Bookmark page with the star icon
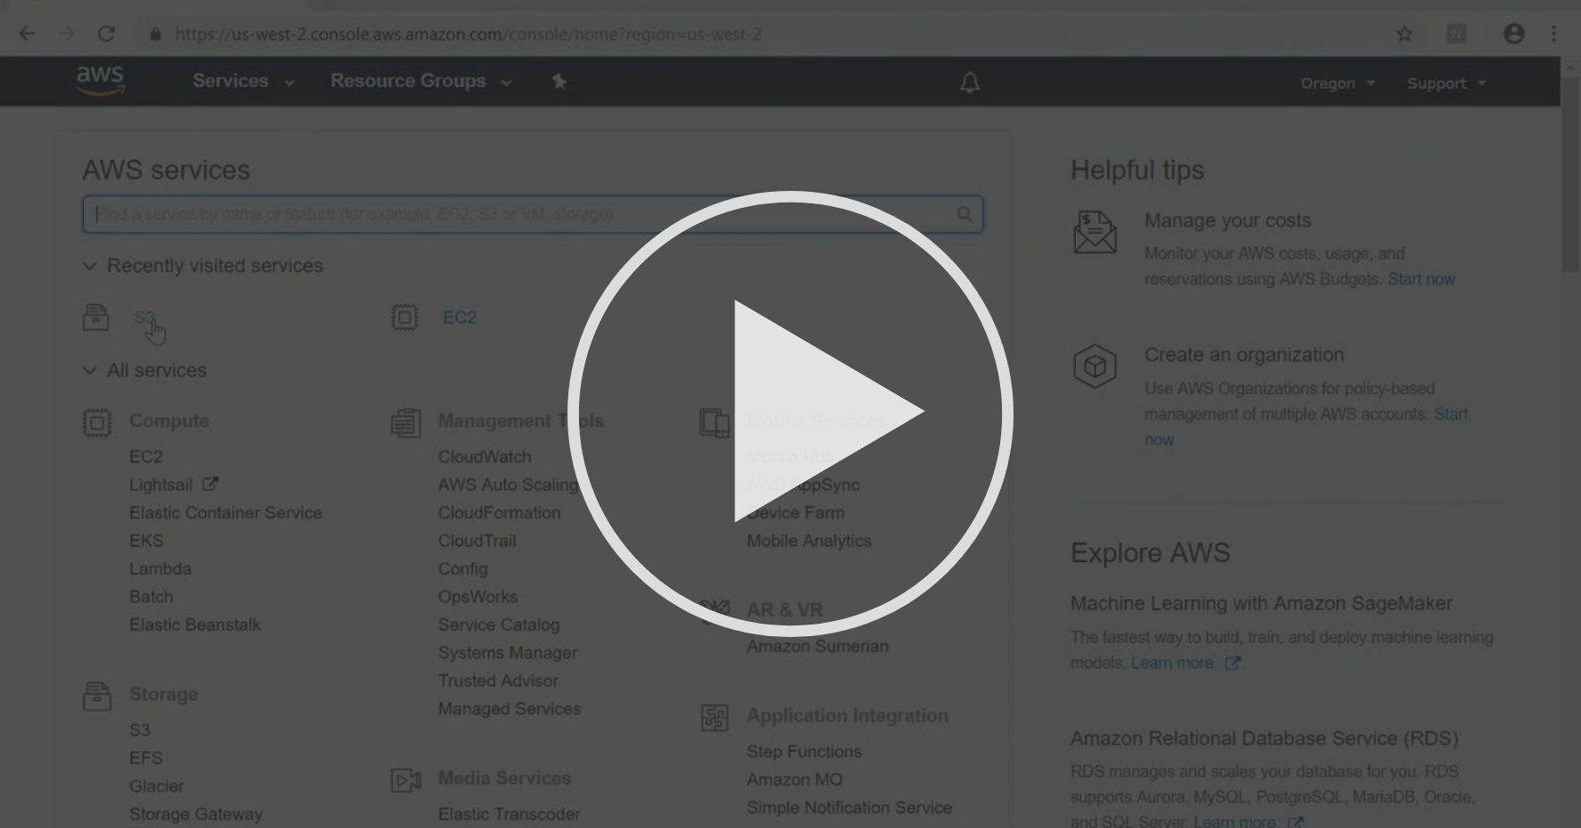This screenshot has width=1581, height=828. tap(1404, 34)
